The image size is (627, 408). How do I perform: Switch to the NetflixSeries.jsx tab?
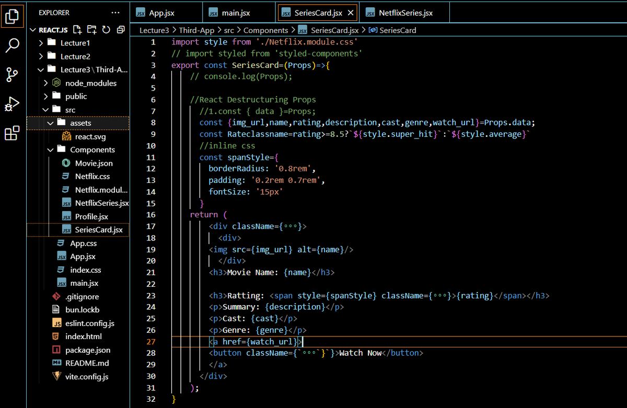tap(405, 13)
